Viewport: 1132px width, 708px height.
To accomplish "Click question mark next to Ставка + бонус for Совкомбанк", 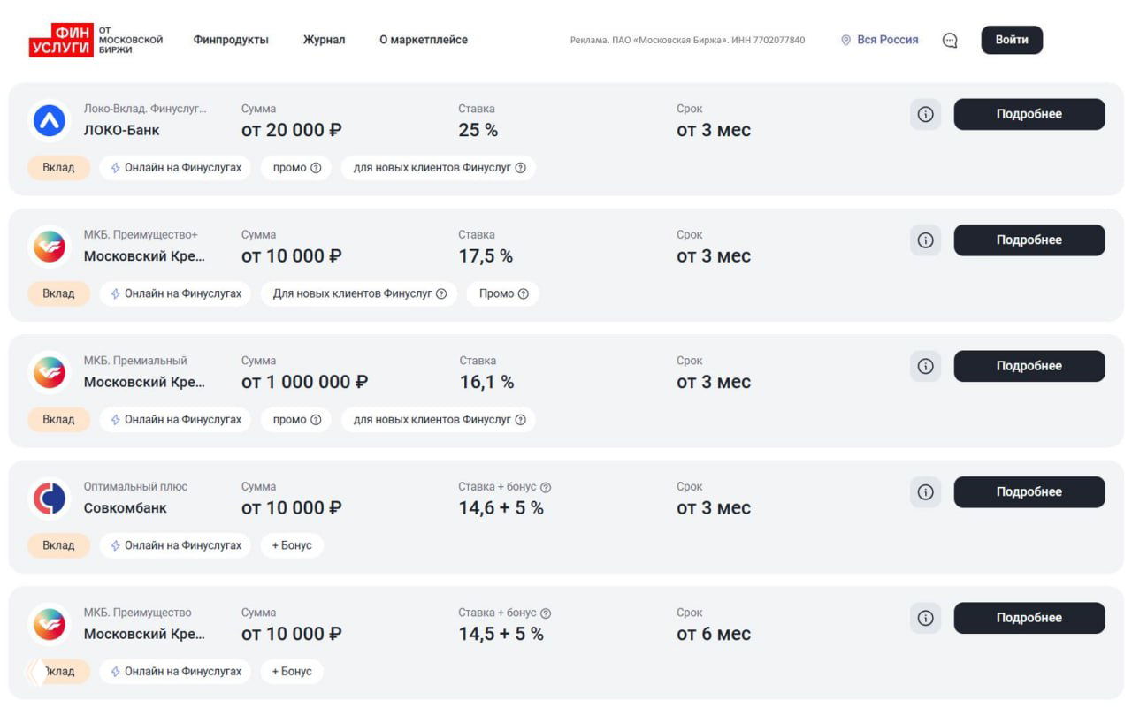I will (x=546, y=487).
